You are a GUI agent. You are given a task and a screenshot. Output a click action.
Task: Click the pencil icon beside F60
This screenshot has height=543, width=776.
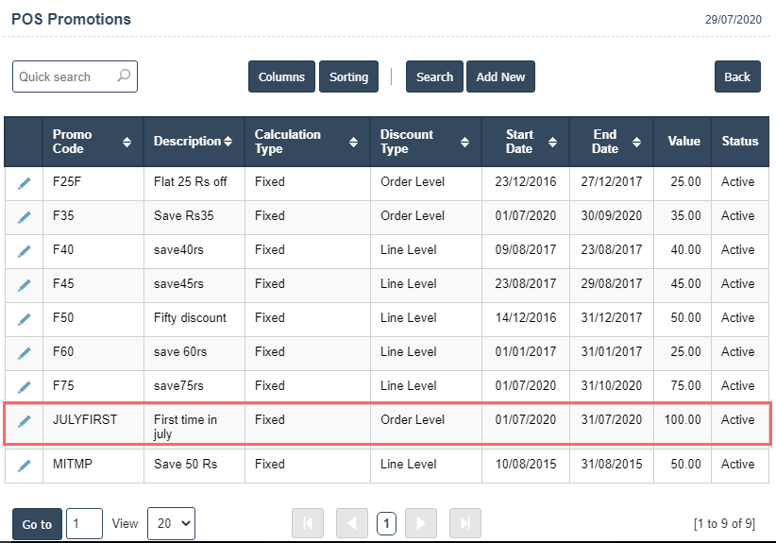pos(24,352)
